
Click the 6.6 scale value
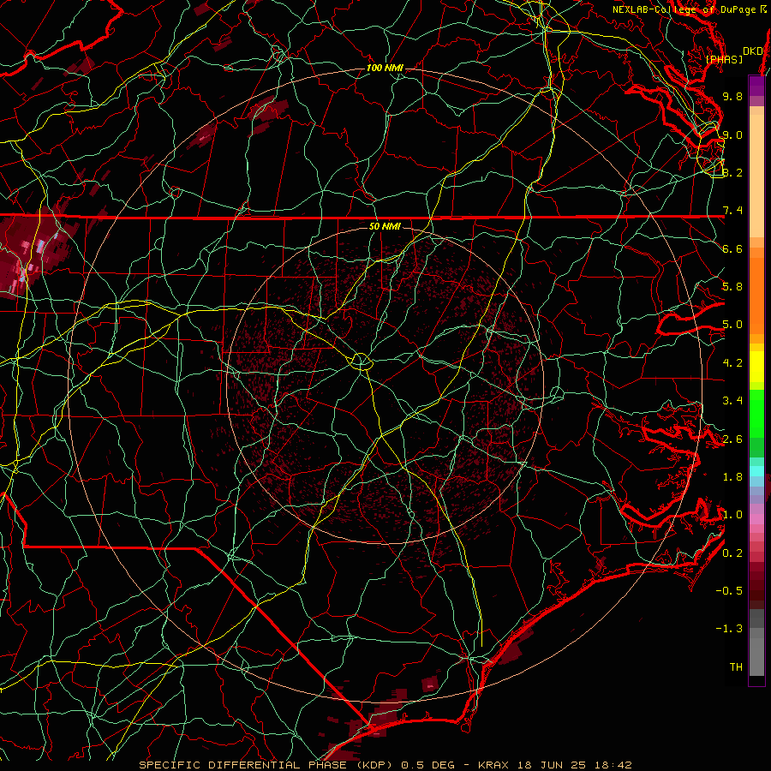[732, 248]
